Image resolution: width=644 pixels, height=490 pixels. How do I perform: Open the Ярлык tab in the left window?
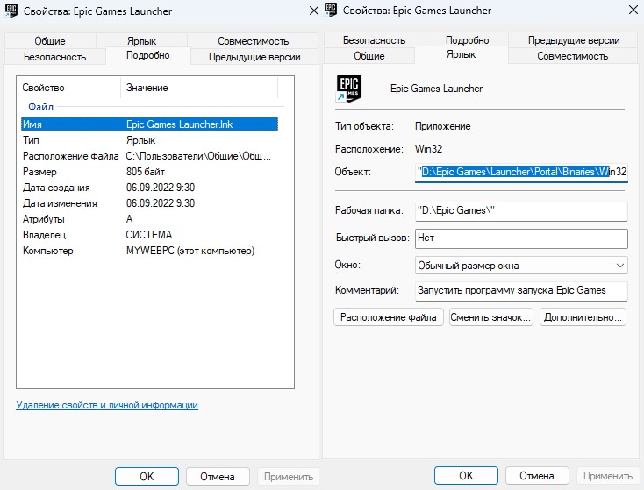click(x=141, y=41)
